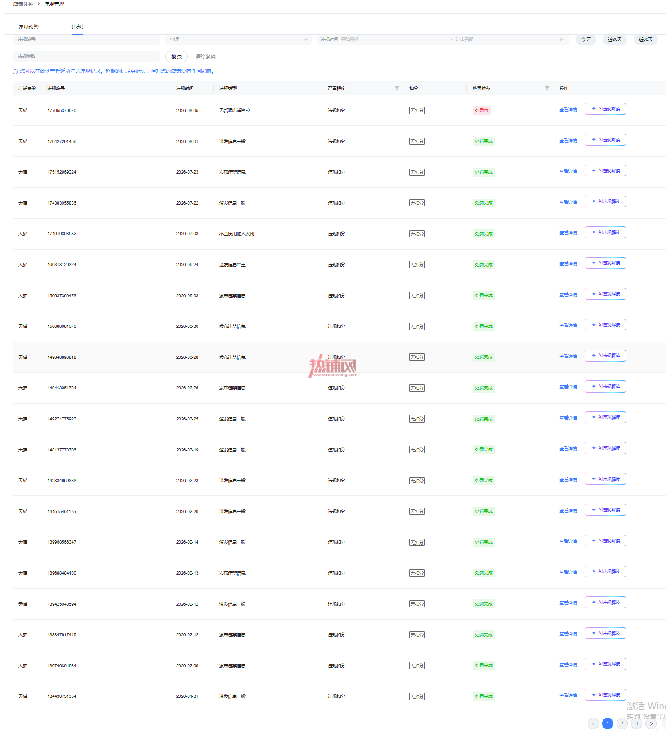
Task: Open the 处罚状态 column filter icon
Action: click(x=547, y=88)
